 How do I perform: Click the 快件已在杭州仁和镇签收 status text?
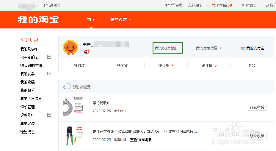pos(145,131)
